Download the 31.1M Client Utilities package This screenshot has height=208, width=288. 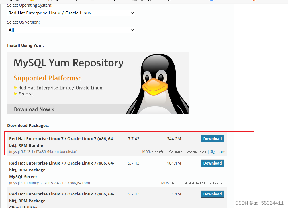point(212,194)
